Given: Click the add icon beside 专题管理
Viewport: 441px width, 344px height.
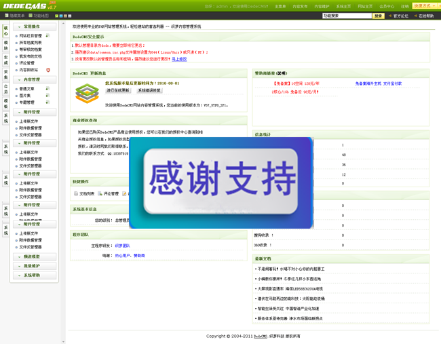Looking at the screenshot, I should pyautogui.click(x=47, y=102).
